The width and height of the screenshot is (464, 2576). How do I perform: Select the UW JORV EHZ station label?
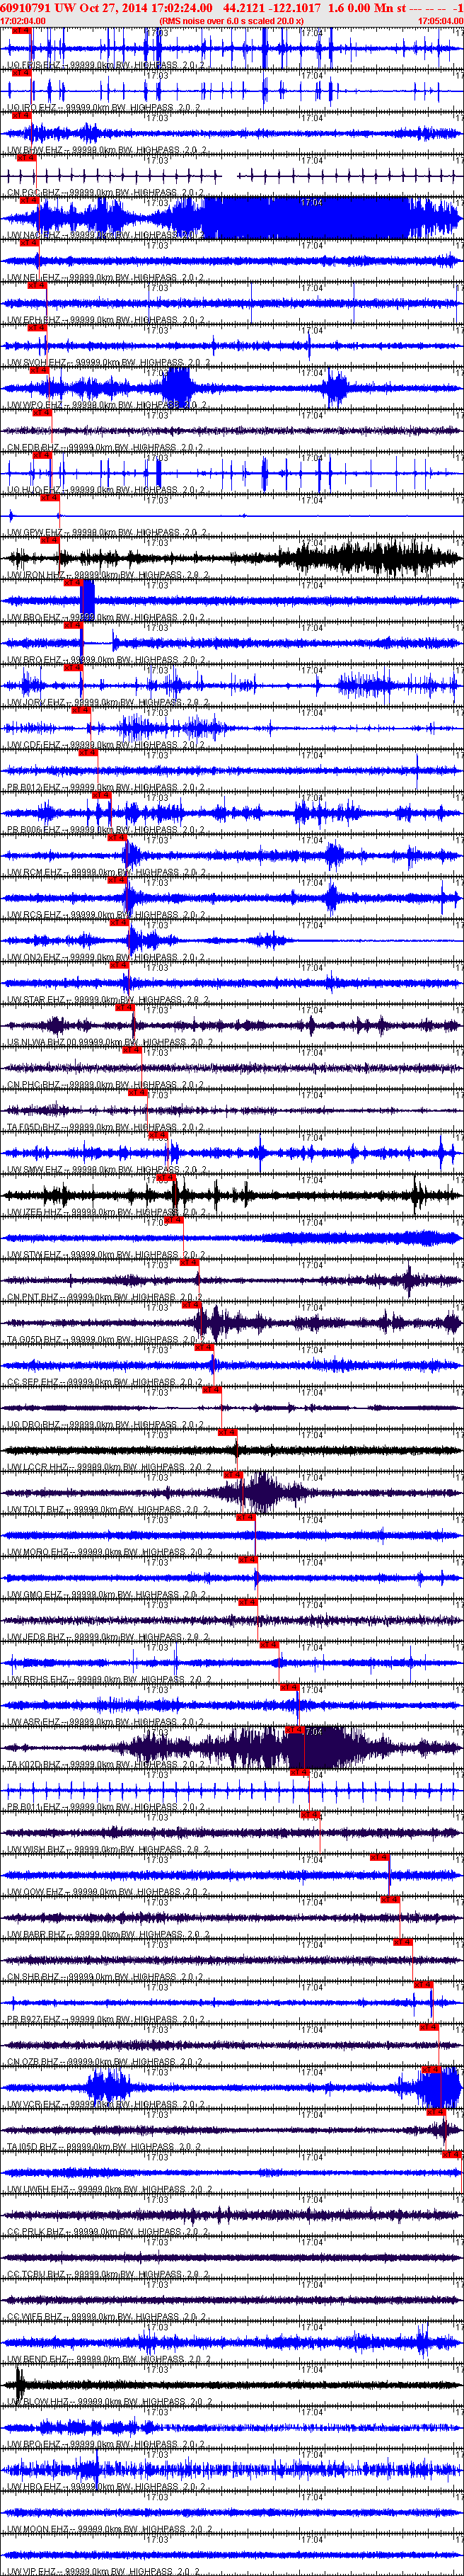(x=109, y=703)
